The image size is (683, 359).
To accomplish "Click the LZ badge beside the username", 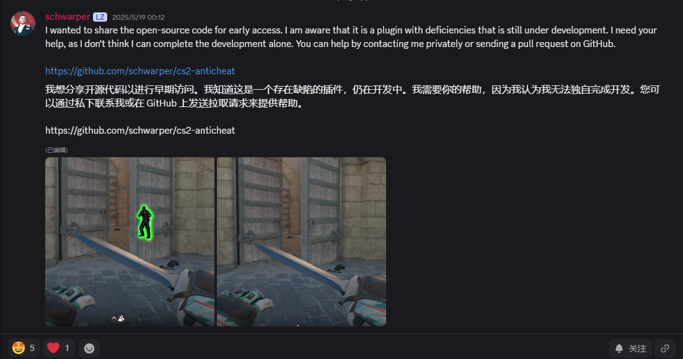I will click(x=100, y=17).
